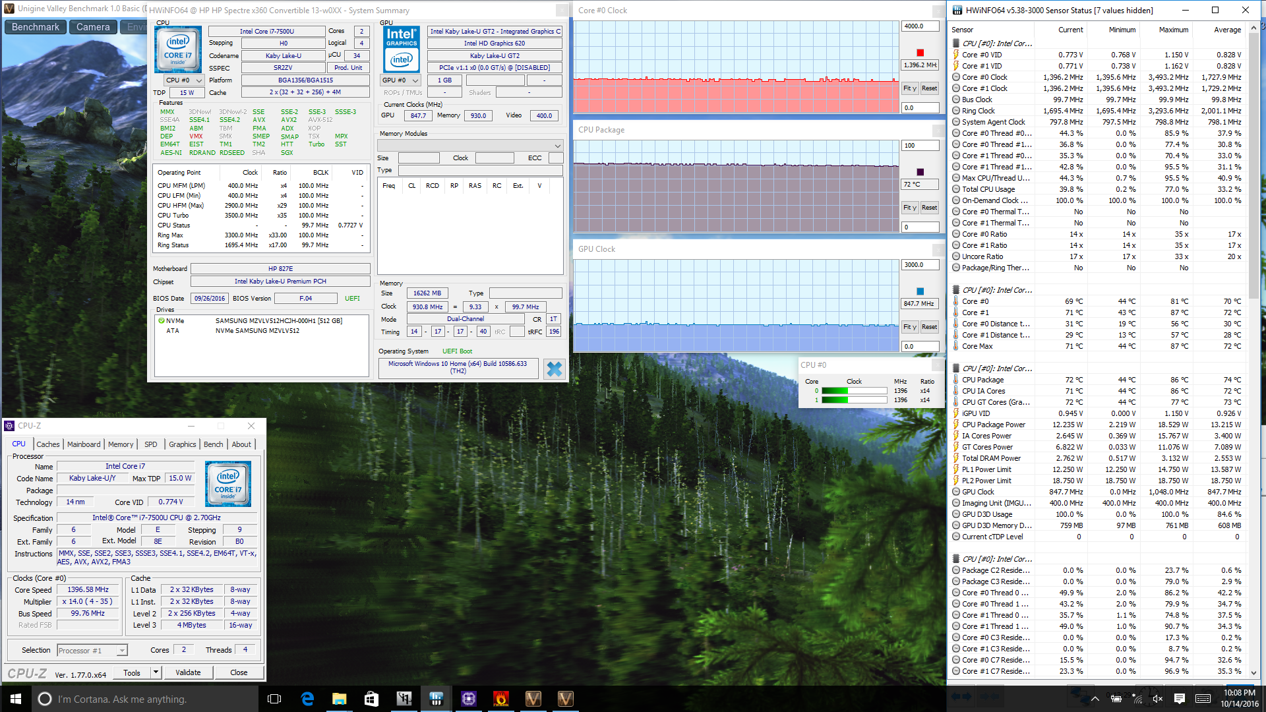Open Microsoft Edge from the taskbar
Screen dimensions: 1266x712
(307, 699)
